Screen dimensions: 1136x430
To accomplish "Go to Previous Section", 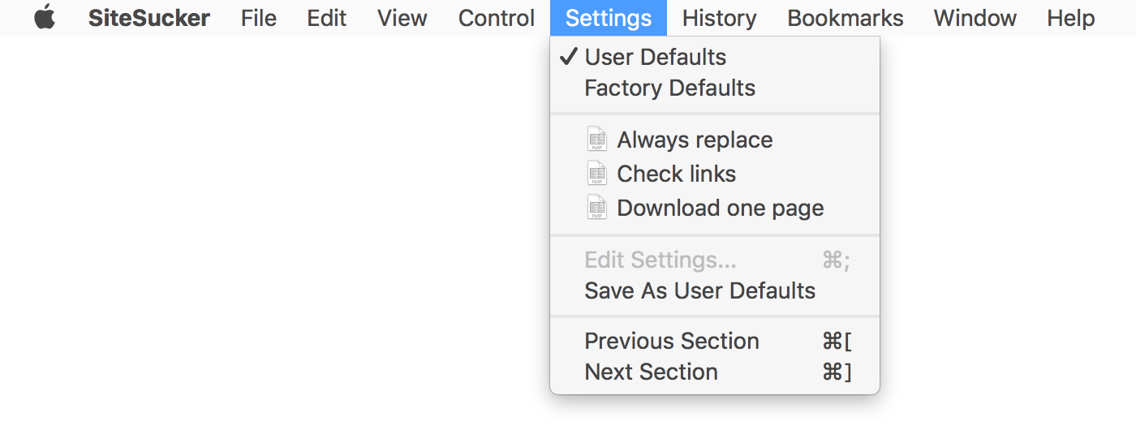I will pyautogui.click(x=672, y=341).
